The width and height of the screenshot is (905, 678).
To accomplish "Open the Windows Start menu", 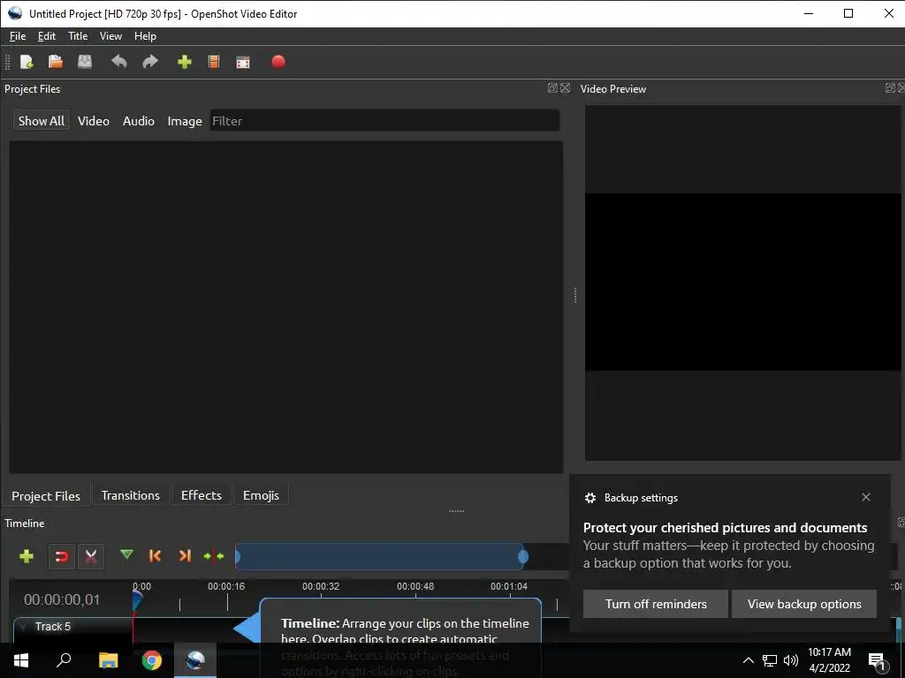I will click(x=21, y=660).
